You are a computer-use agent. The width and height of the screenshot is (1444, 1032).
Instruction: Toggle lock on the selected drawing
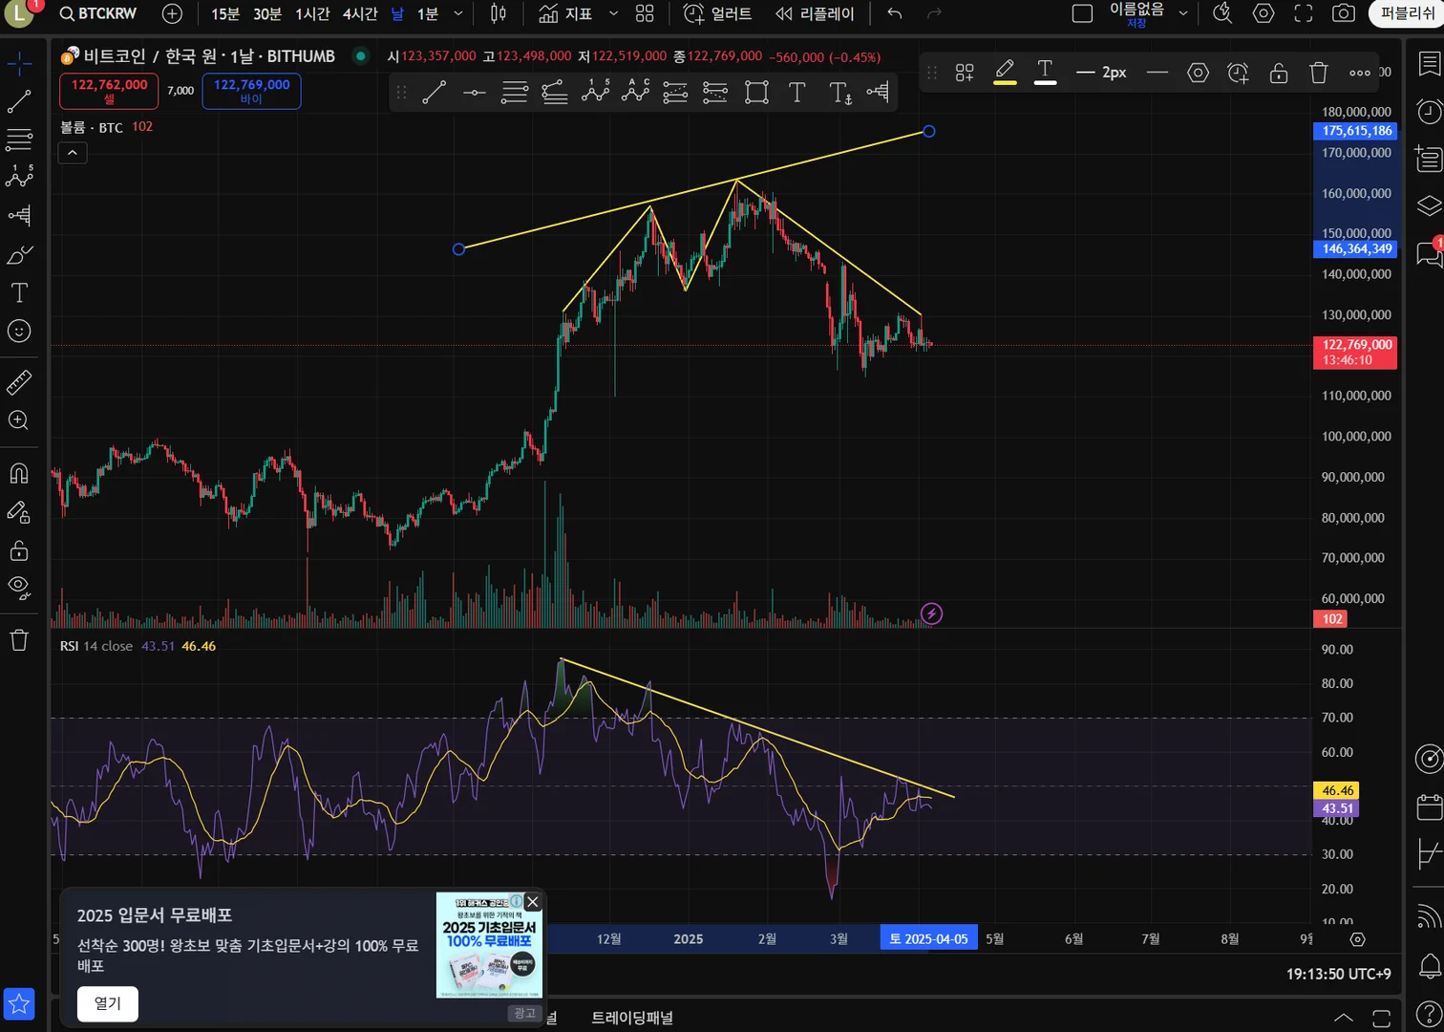point(1279,73)
